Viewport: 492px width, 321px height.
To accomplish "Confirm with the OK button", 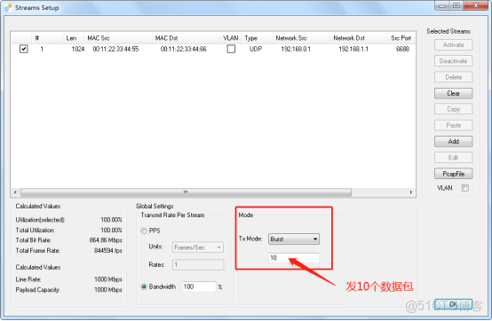I will click(x=453, y=304).
